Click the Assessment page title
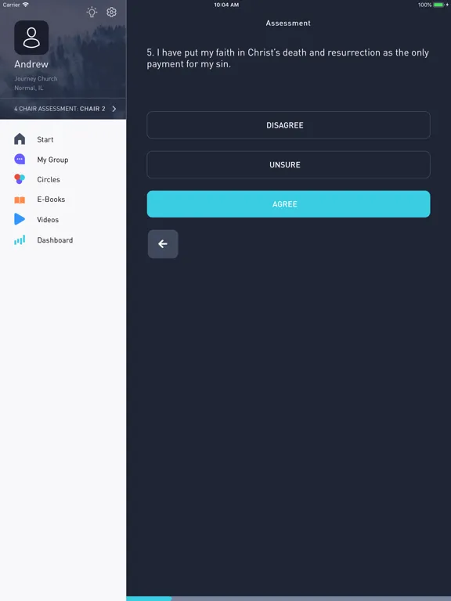Screen dimensions: 451x601 pyautogui.click(x=288, y=23)
